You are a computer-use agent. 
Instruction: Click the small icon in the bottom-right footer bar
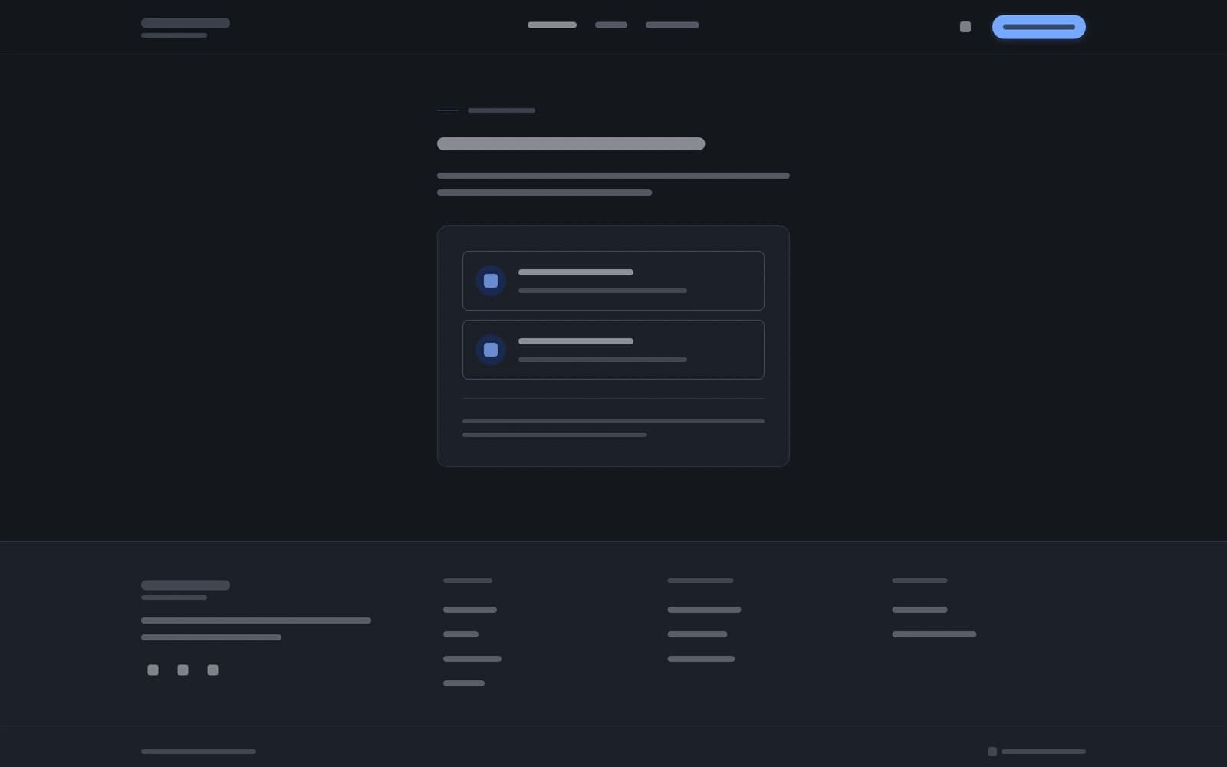(x=992, y=752)
